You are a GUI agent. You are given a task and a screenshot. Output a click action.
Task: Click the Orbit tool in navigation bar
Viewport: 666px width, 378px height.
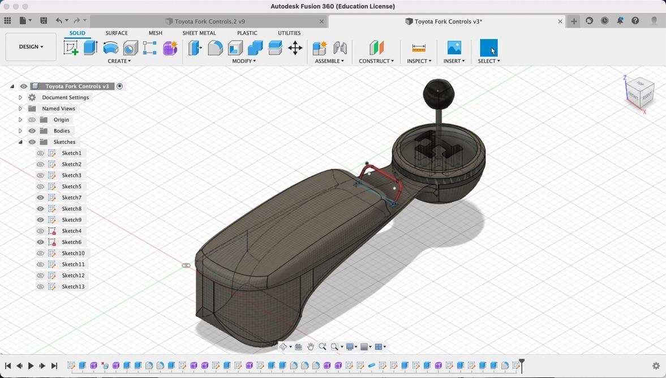pyautogui.click(x=283, y=346)
